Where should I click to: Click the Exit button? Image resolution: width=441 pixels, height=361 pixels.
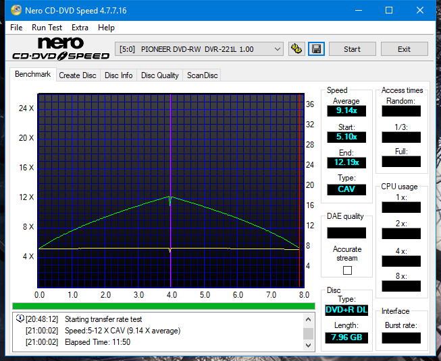[x=404, y=49]
